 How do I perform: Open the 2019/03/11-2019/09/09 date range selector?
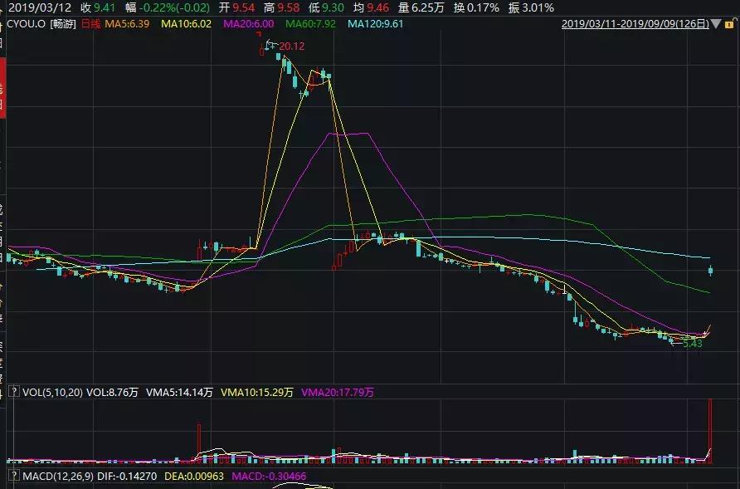tap(636, 26)
